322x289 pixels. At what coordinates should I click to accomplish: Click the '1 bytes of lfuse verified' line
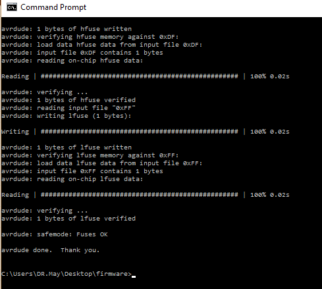[x=68, y=219]
